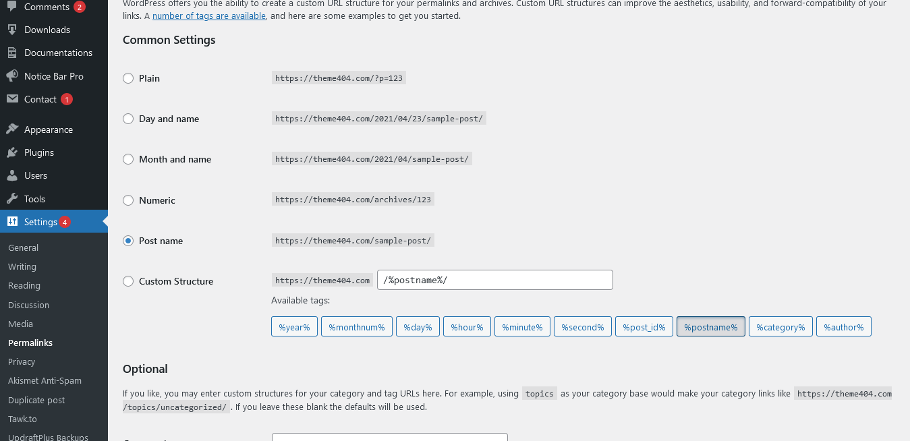Open the Contact menu
Screen dimensions: 910x441
point(54,99)
